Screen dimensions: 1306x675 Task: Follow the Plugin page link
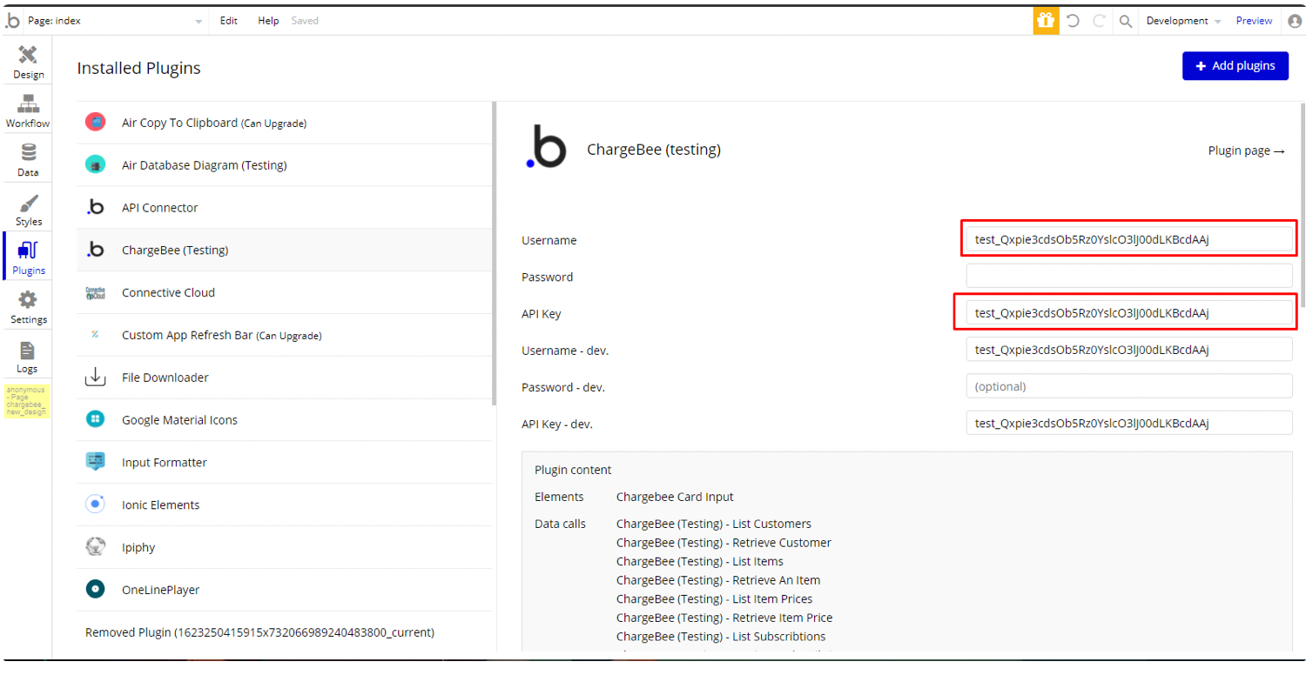(1246, 150)
